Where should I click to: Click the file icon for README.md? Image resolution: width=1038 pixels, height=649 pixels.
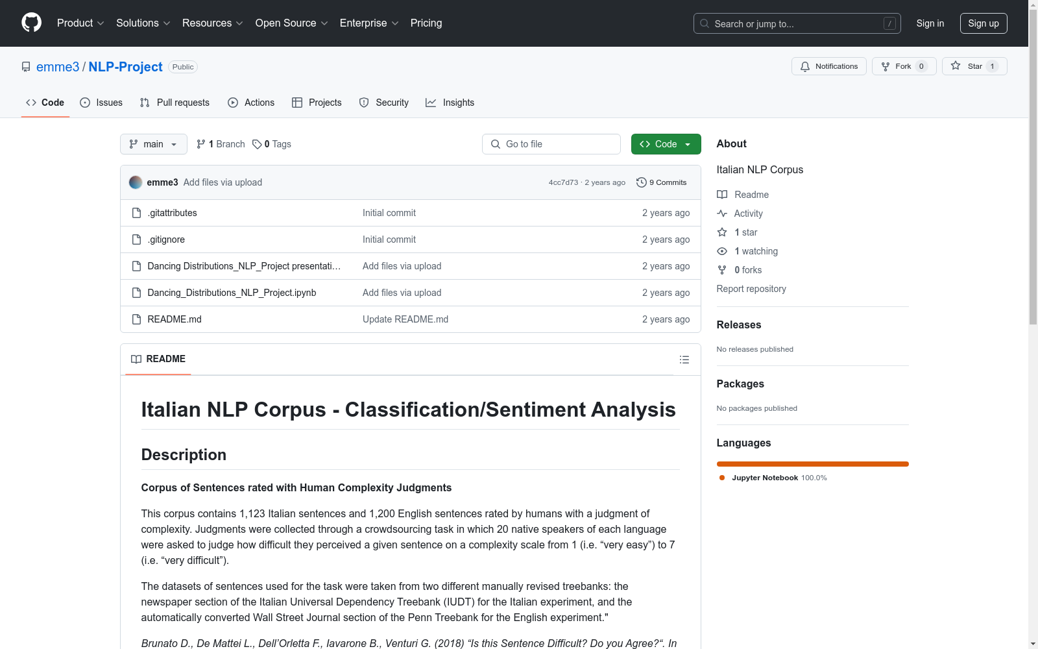(x=136, y=319)
